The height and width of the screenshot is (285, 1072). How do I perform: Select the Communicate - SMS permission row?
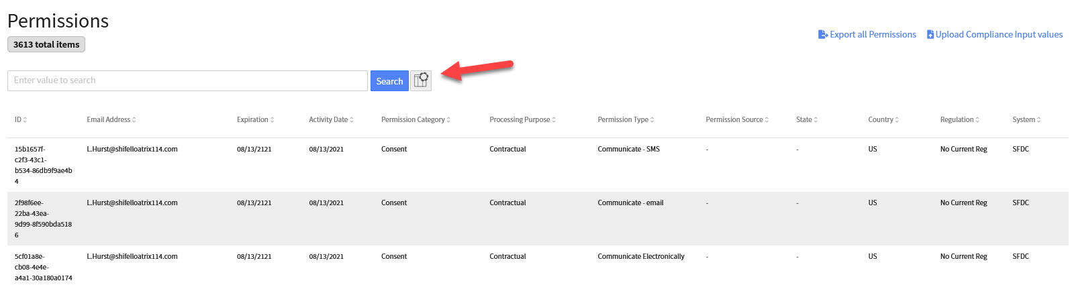538,165
